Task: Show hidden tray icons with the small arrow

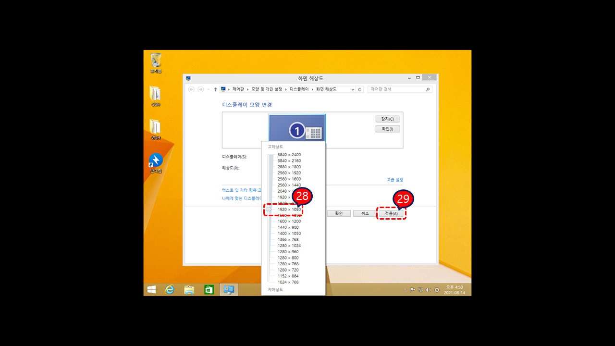Action: pyautogui.click(x=405, y=290)
